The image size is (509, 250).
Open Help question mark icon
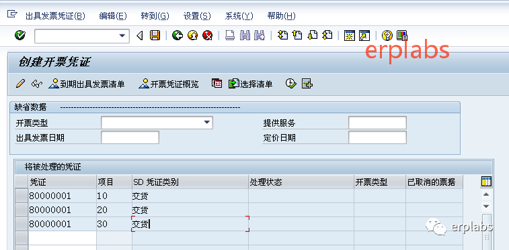click(x=387, y=36)
